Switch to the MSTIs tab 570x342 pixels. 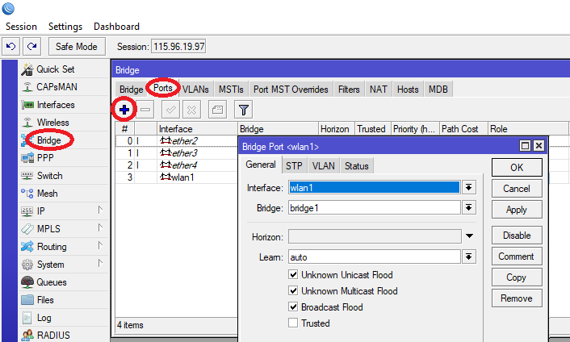(231, 90)
